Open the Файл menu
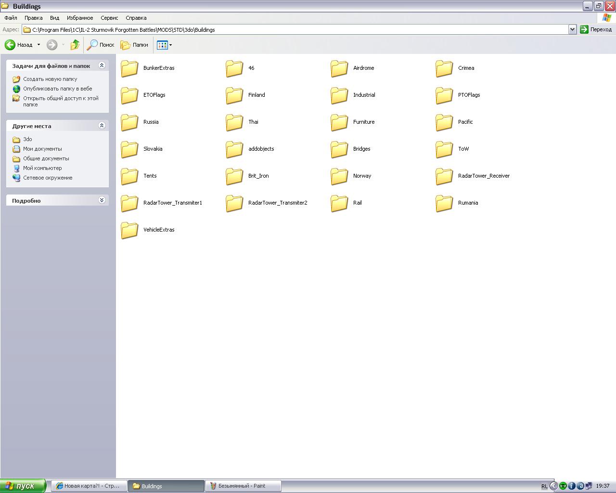Screen dimensions: 616x493 11,18
